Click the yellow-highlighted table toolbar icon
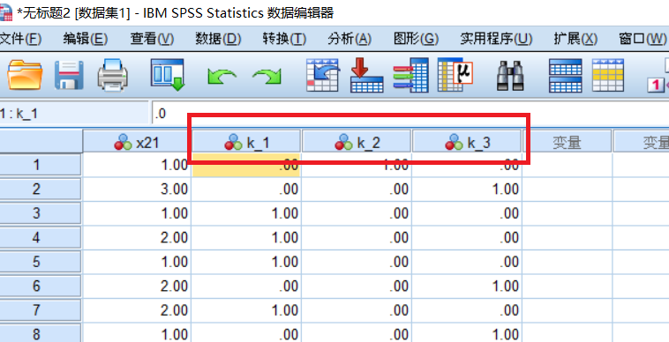The width and height of the screenshot is (669, 342). pos(608,76)
